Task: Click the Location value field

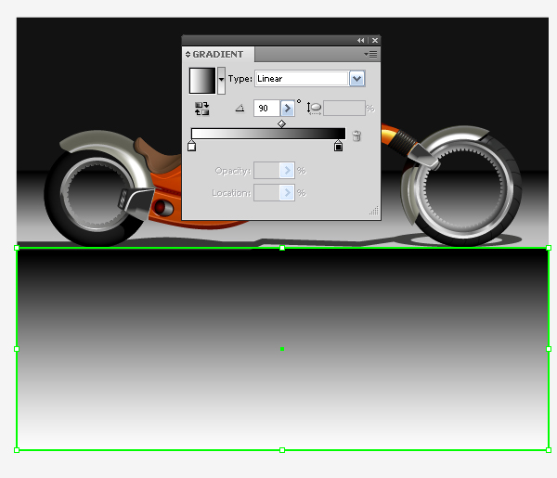Action: 266,193
